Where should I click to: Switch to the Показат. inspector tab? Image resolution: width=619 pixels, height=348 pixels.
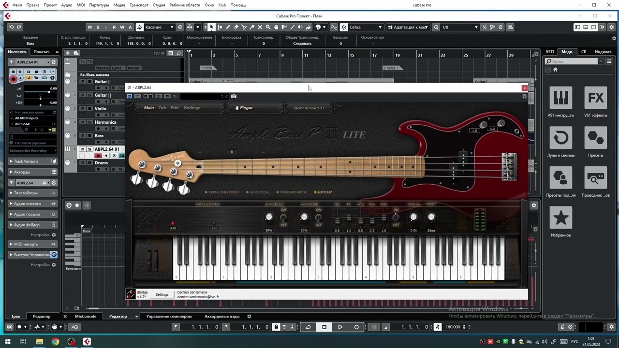pos(42,52)
